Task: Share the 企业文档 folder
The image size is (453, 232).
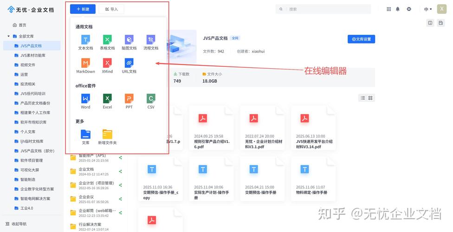Action: (x=121, y=171)
